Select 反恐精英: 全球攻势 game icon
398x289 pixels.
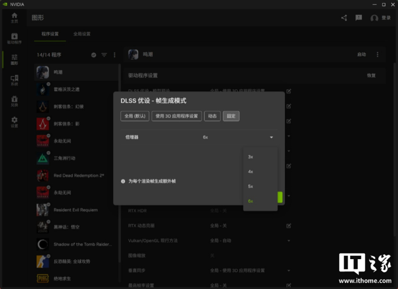pyautogui.click(x=43, y=262)
